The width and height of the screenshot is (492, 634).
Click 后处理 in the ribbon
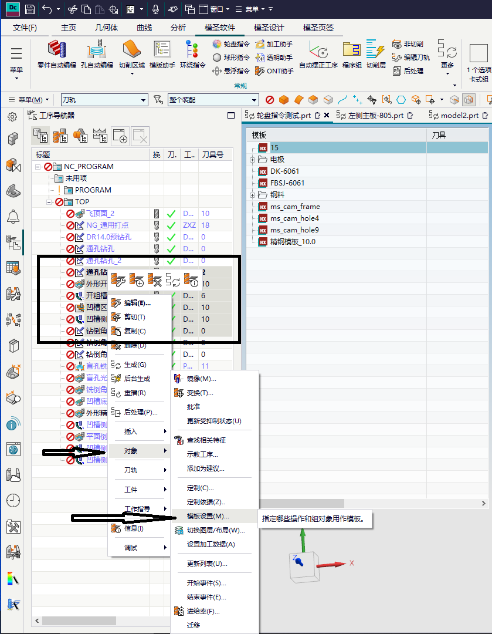tap(408, 71)
